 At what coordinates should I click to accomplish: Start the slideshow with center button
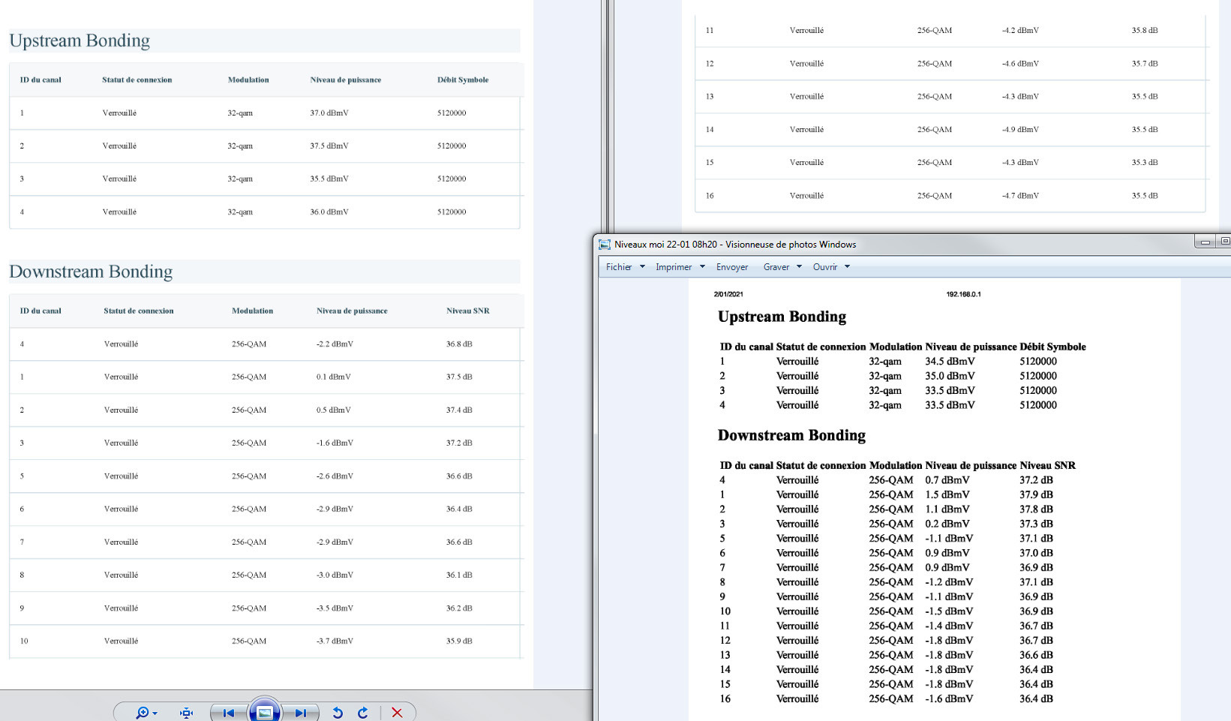[265, 712]
